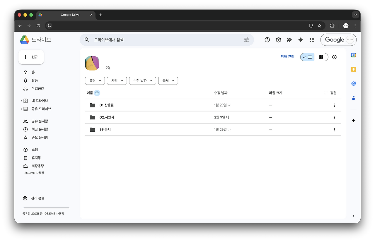
Task: Click the storage usage progress bar
Action: click(x=46, y=208)
